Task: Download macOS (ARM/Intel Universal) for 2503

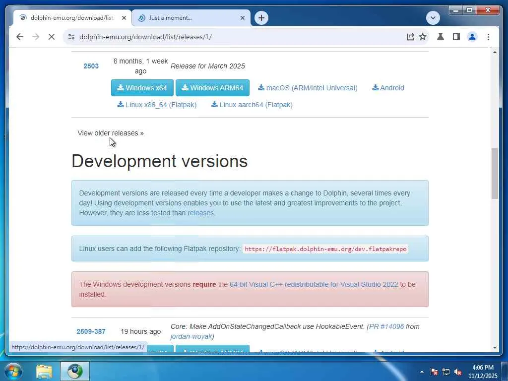Action: 308,88
